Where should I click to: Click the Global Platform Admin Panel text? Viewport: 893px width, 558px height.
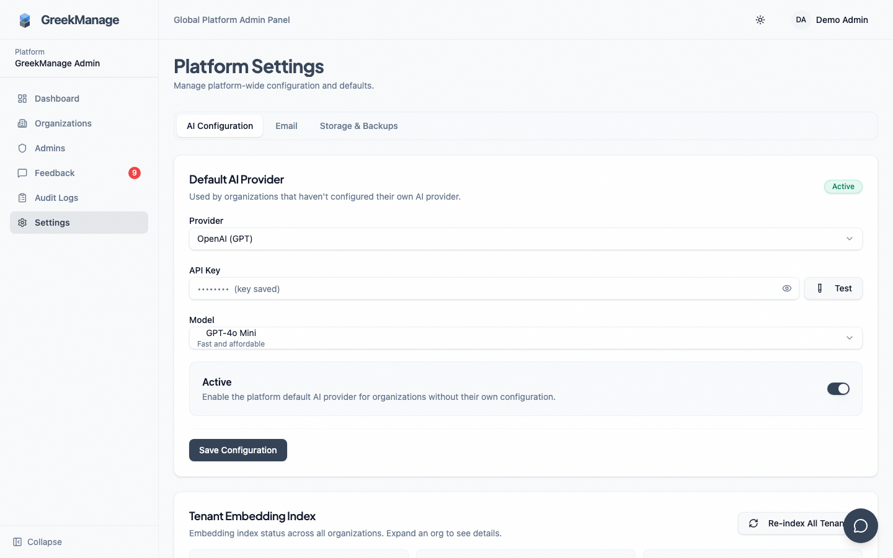tap(232, 20)
